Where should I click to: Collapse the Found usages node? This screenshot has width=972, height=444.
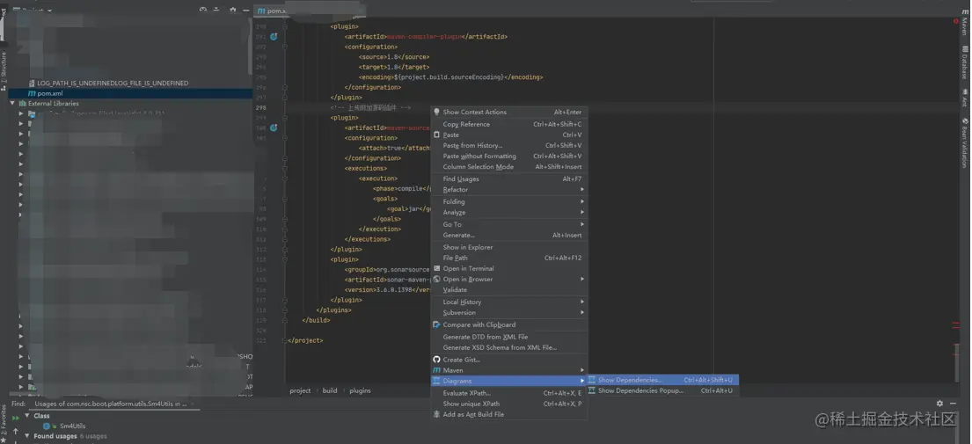pyautogui.click(x=27, y=436)
